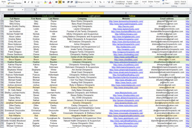Apply accounting dollar number format
This screenshot has width=192, height=128.
tap(95, 2)
